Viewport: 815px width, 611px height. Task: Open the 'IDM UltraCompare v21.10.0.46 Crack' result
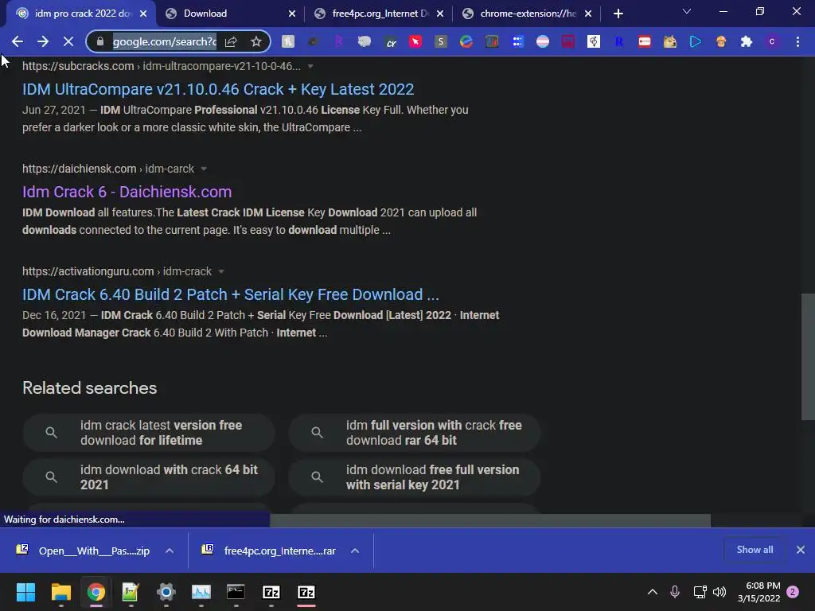[x=218, y=89]
